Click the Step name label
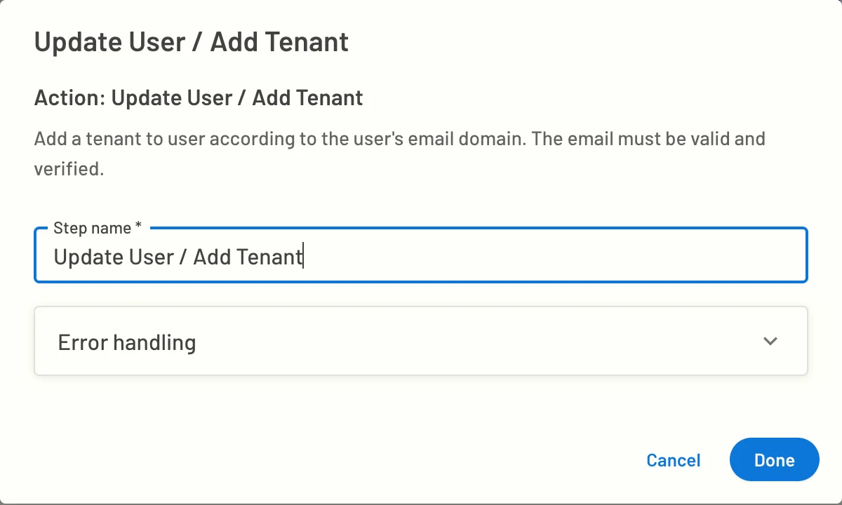The height and width of the screenshot is (505, 842). point(92,228)
